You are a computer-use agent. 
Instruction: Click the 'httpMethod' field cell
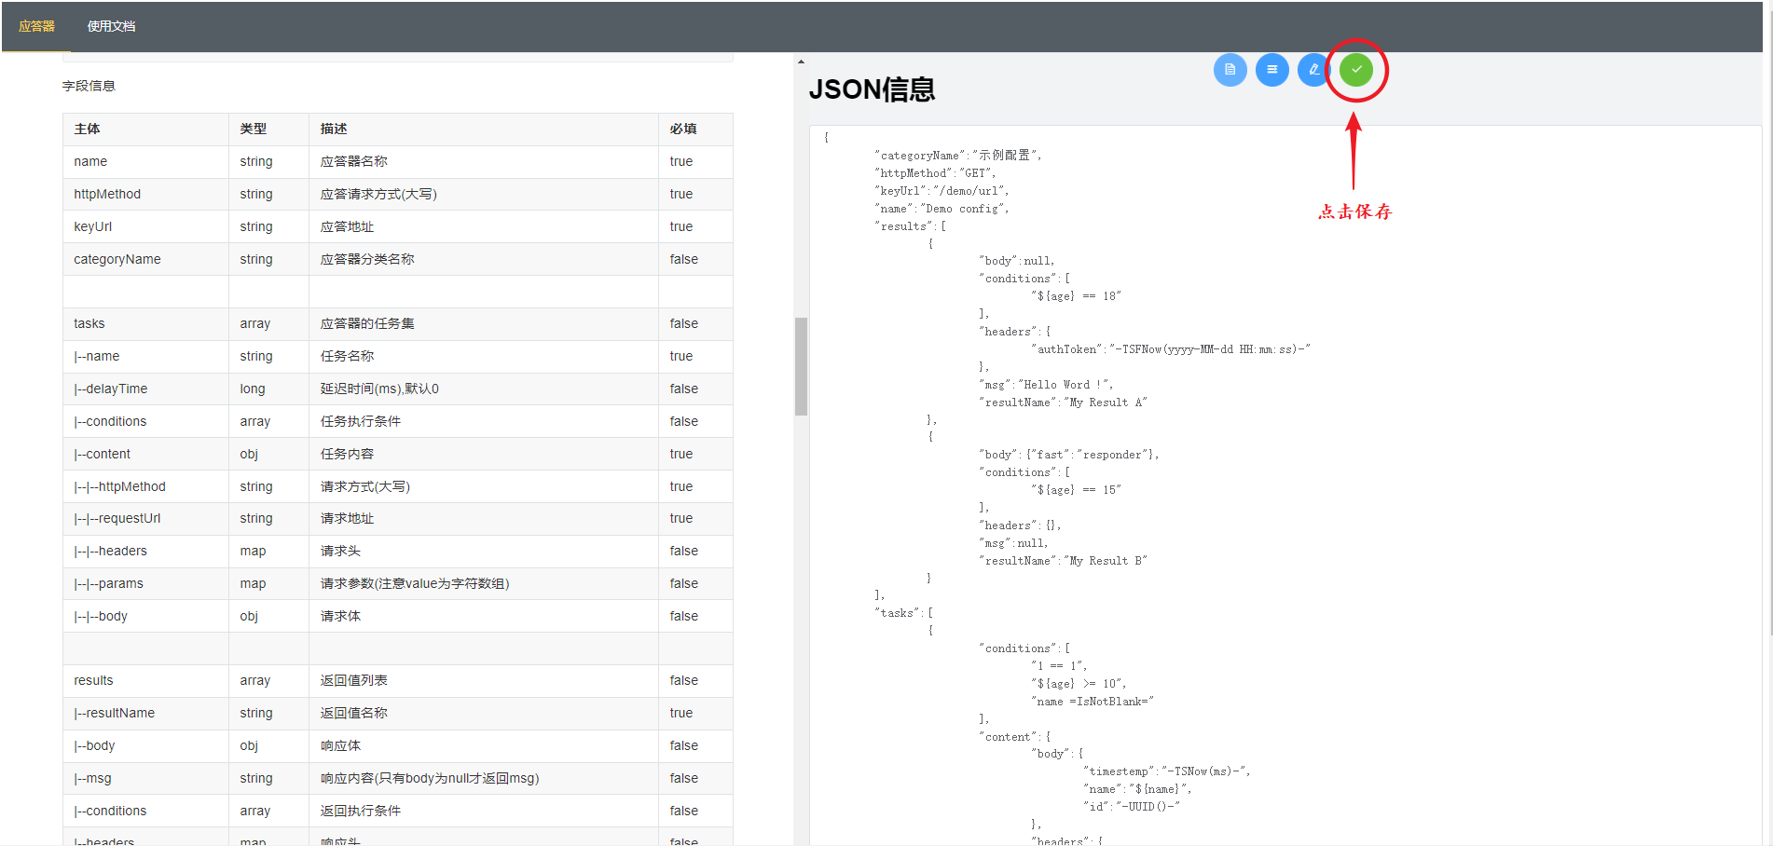coord(145,194)
